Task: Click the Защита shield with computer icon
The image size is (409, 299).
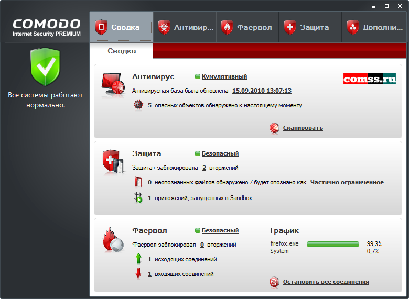Action: click(x=113, y=161)
